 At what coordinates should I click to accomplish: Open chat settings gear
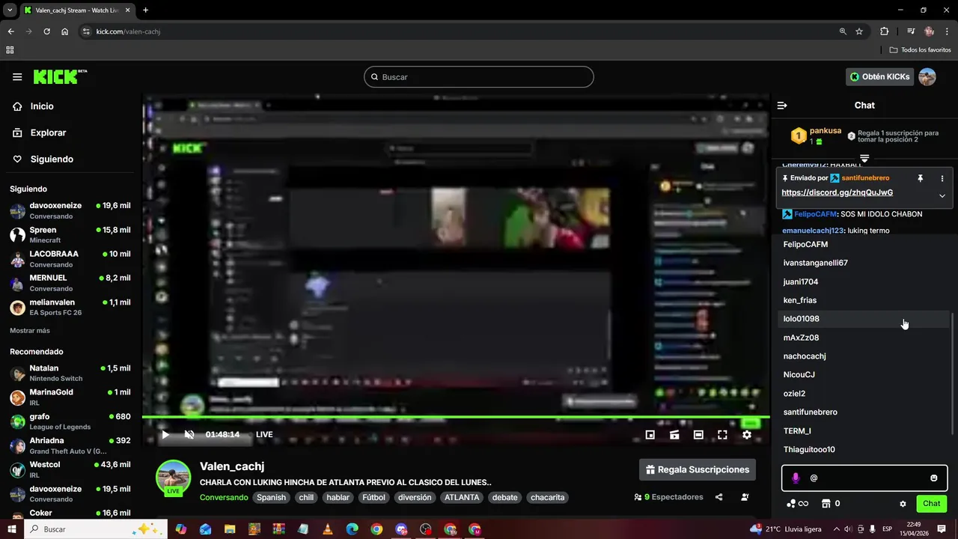click(x=903, y=504)
